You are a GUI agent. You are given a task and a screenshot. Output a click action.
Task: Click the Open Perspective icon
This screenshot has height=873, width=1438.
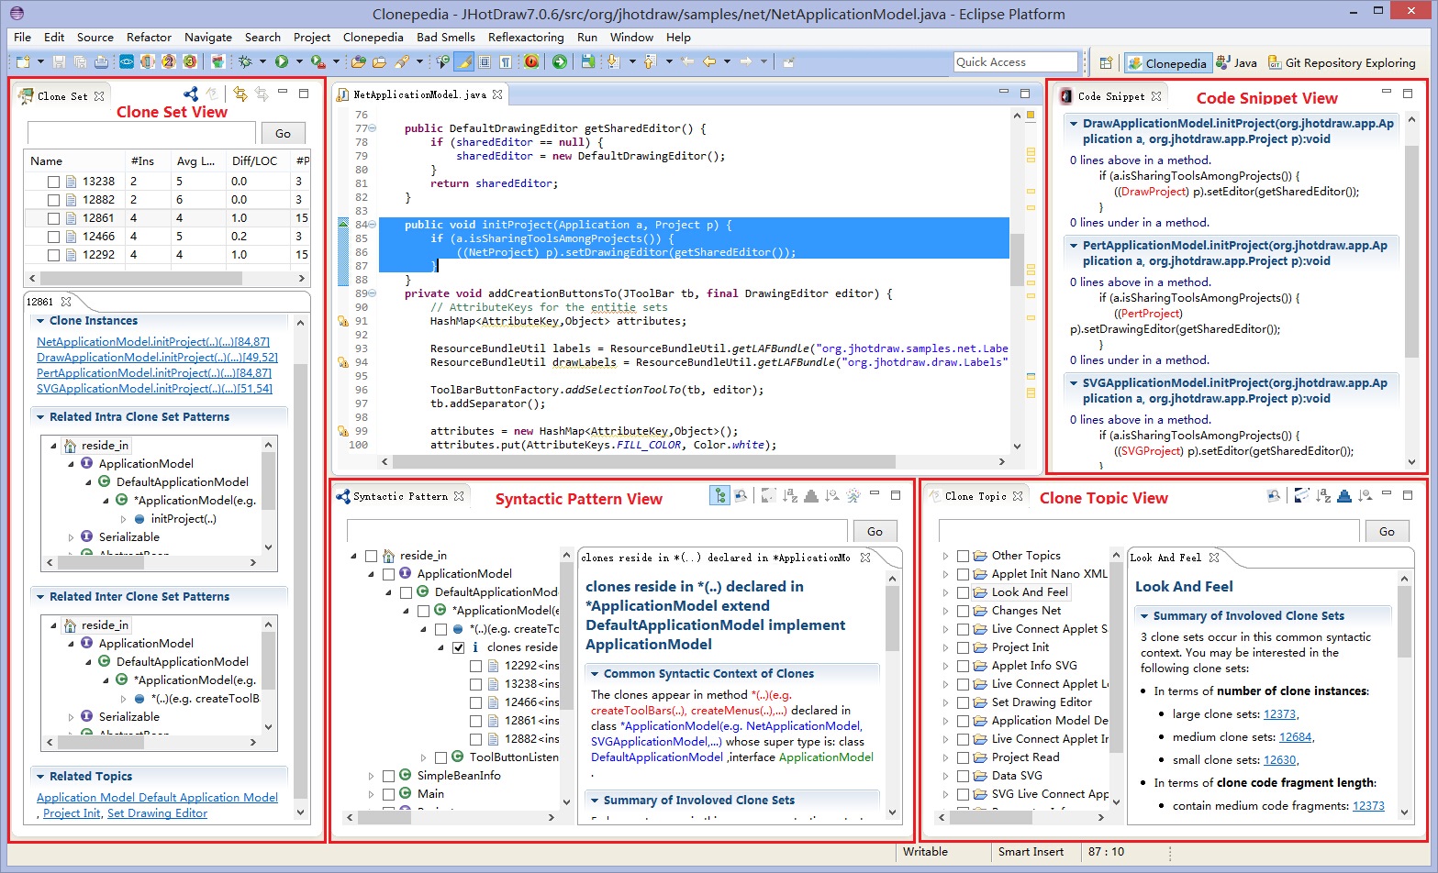coord(1106,62)
